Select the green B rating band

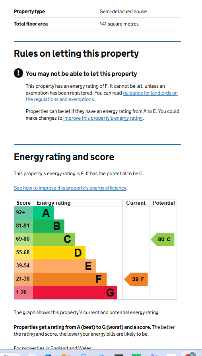click(49, 226)
